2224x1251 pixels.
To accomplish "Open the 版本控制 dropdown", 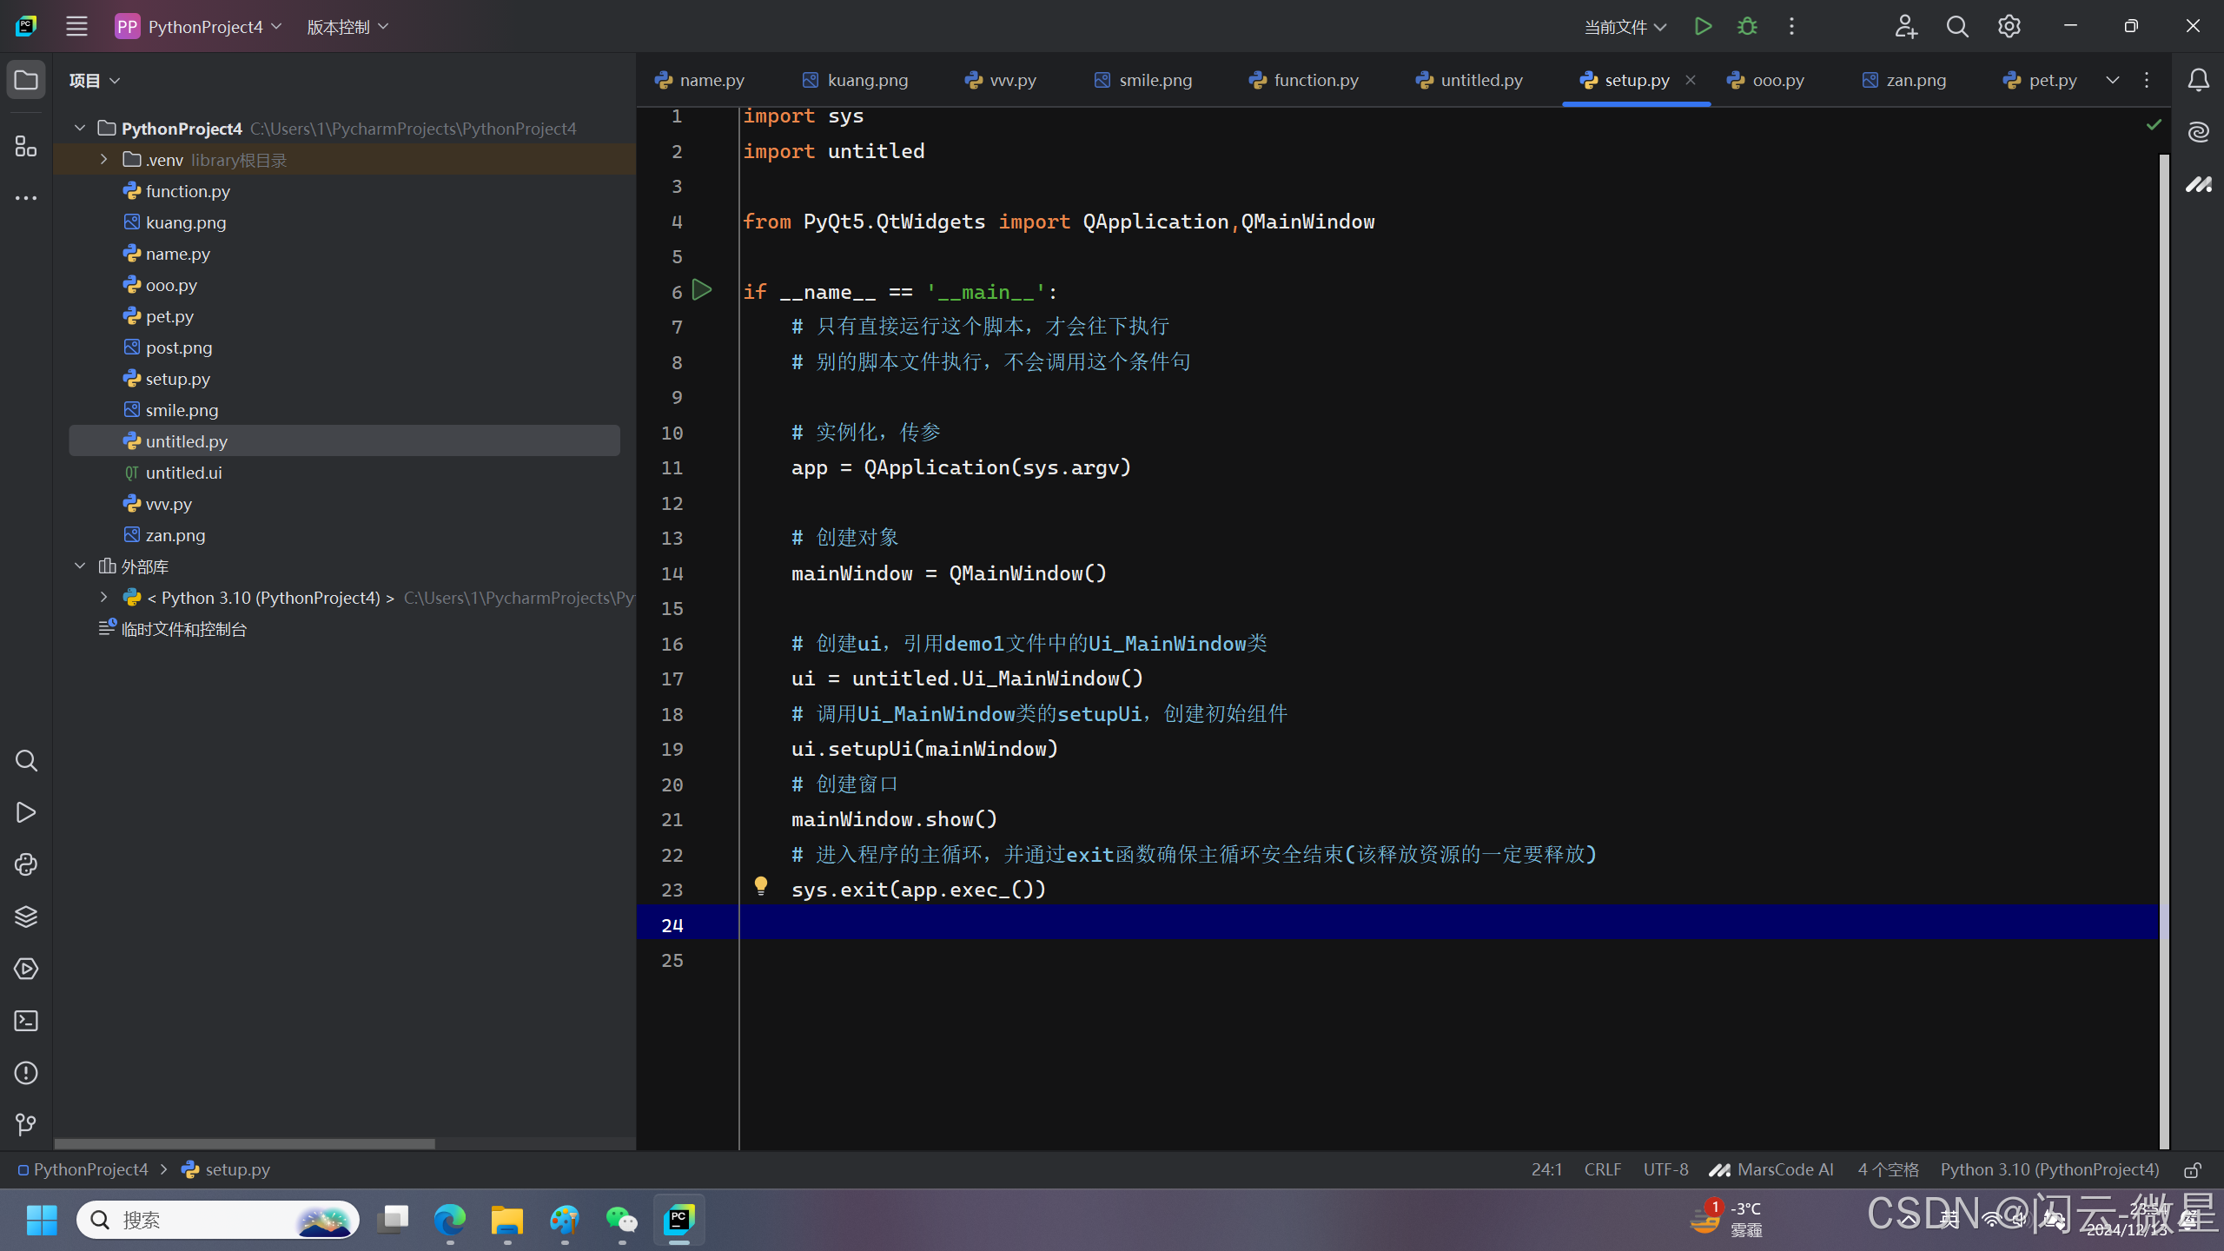I will coord(347,27).
